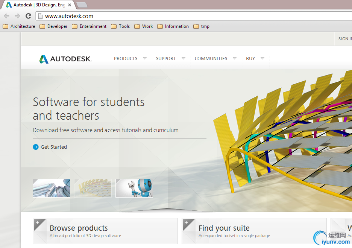Click the page icon in the address bar

(x=40, y=16)
